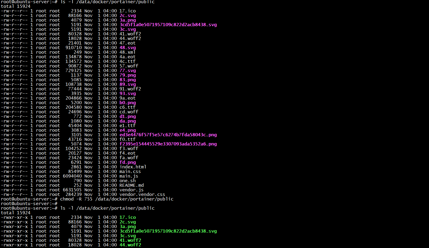
Task: Click the green long 3cd5f1a0e5071957109c822d2acb8438.svg name
Action: 168,231
